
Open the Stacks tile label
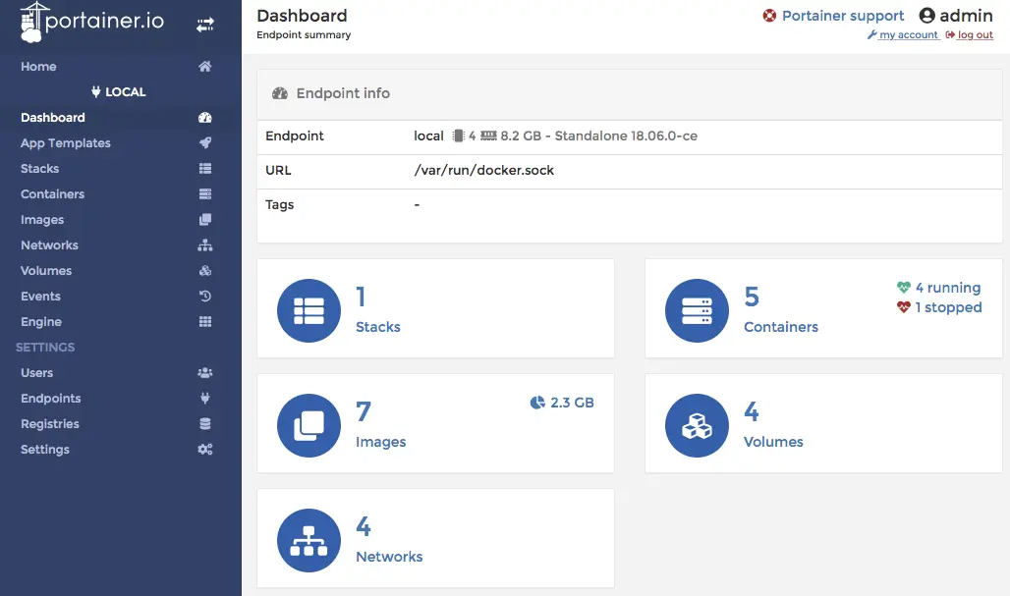pyautogui.click(x=378, y=326)
